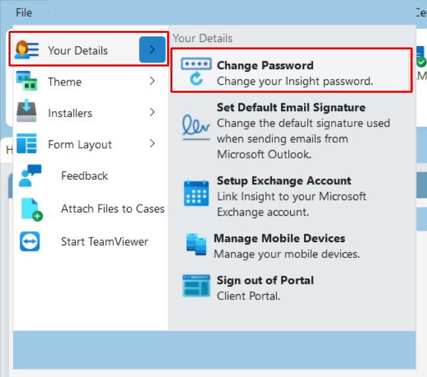Click the Form Layout grid icon
Image resolution: width=427 pixels, height=377 pixels.
point(26,143)
